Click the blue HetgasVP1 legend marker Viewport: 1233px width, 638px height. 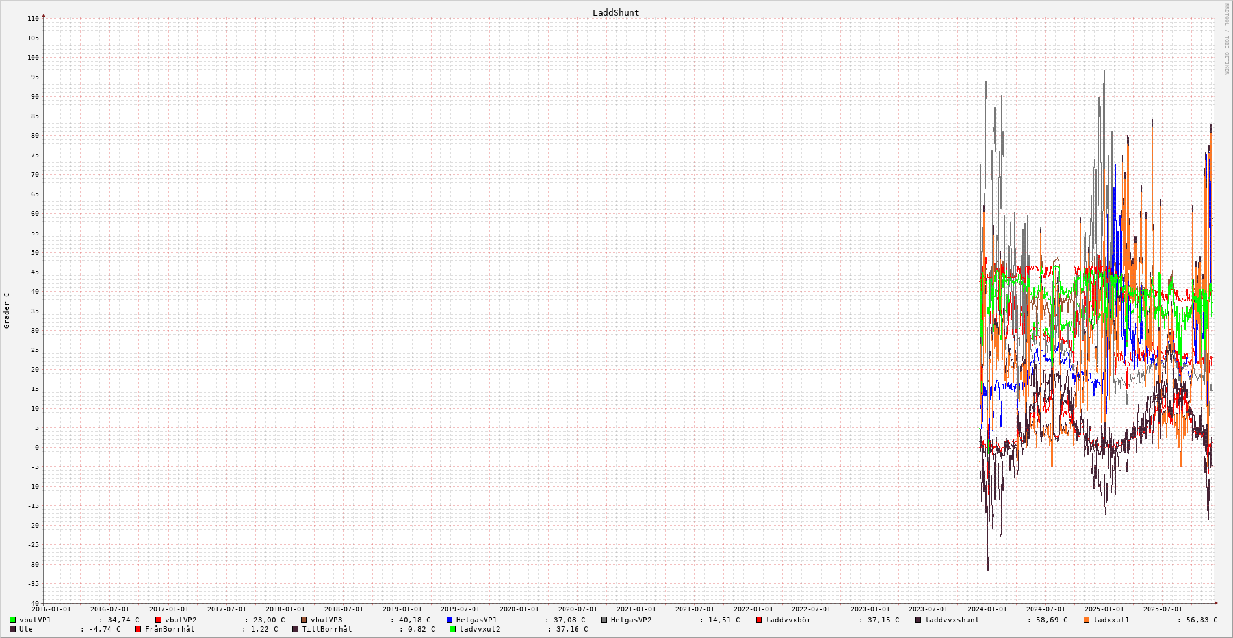pyautogui.click(x=450, y=620)
